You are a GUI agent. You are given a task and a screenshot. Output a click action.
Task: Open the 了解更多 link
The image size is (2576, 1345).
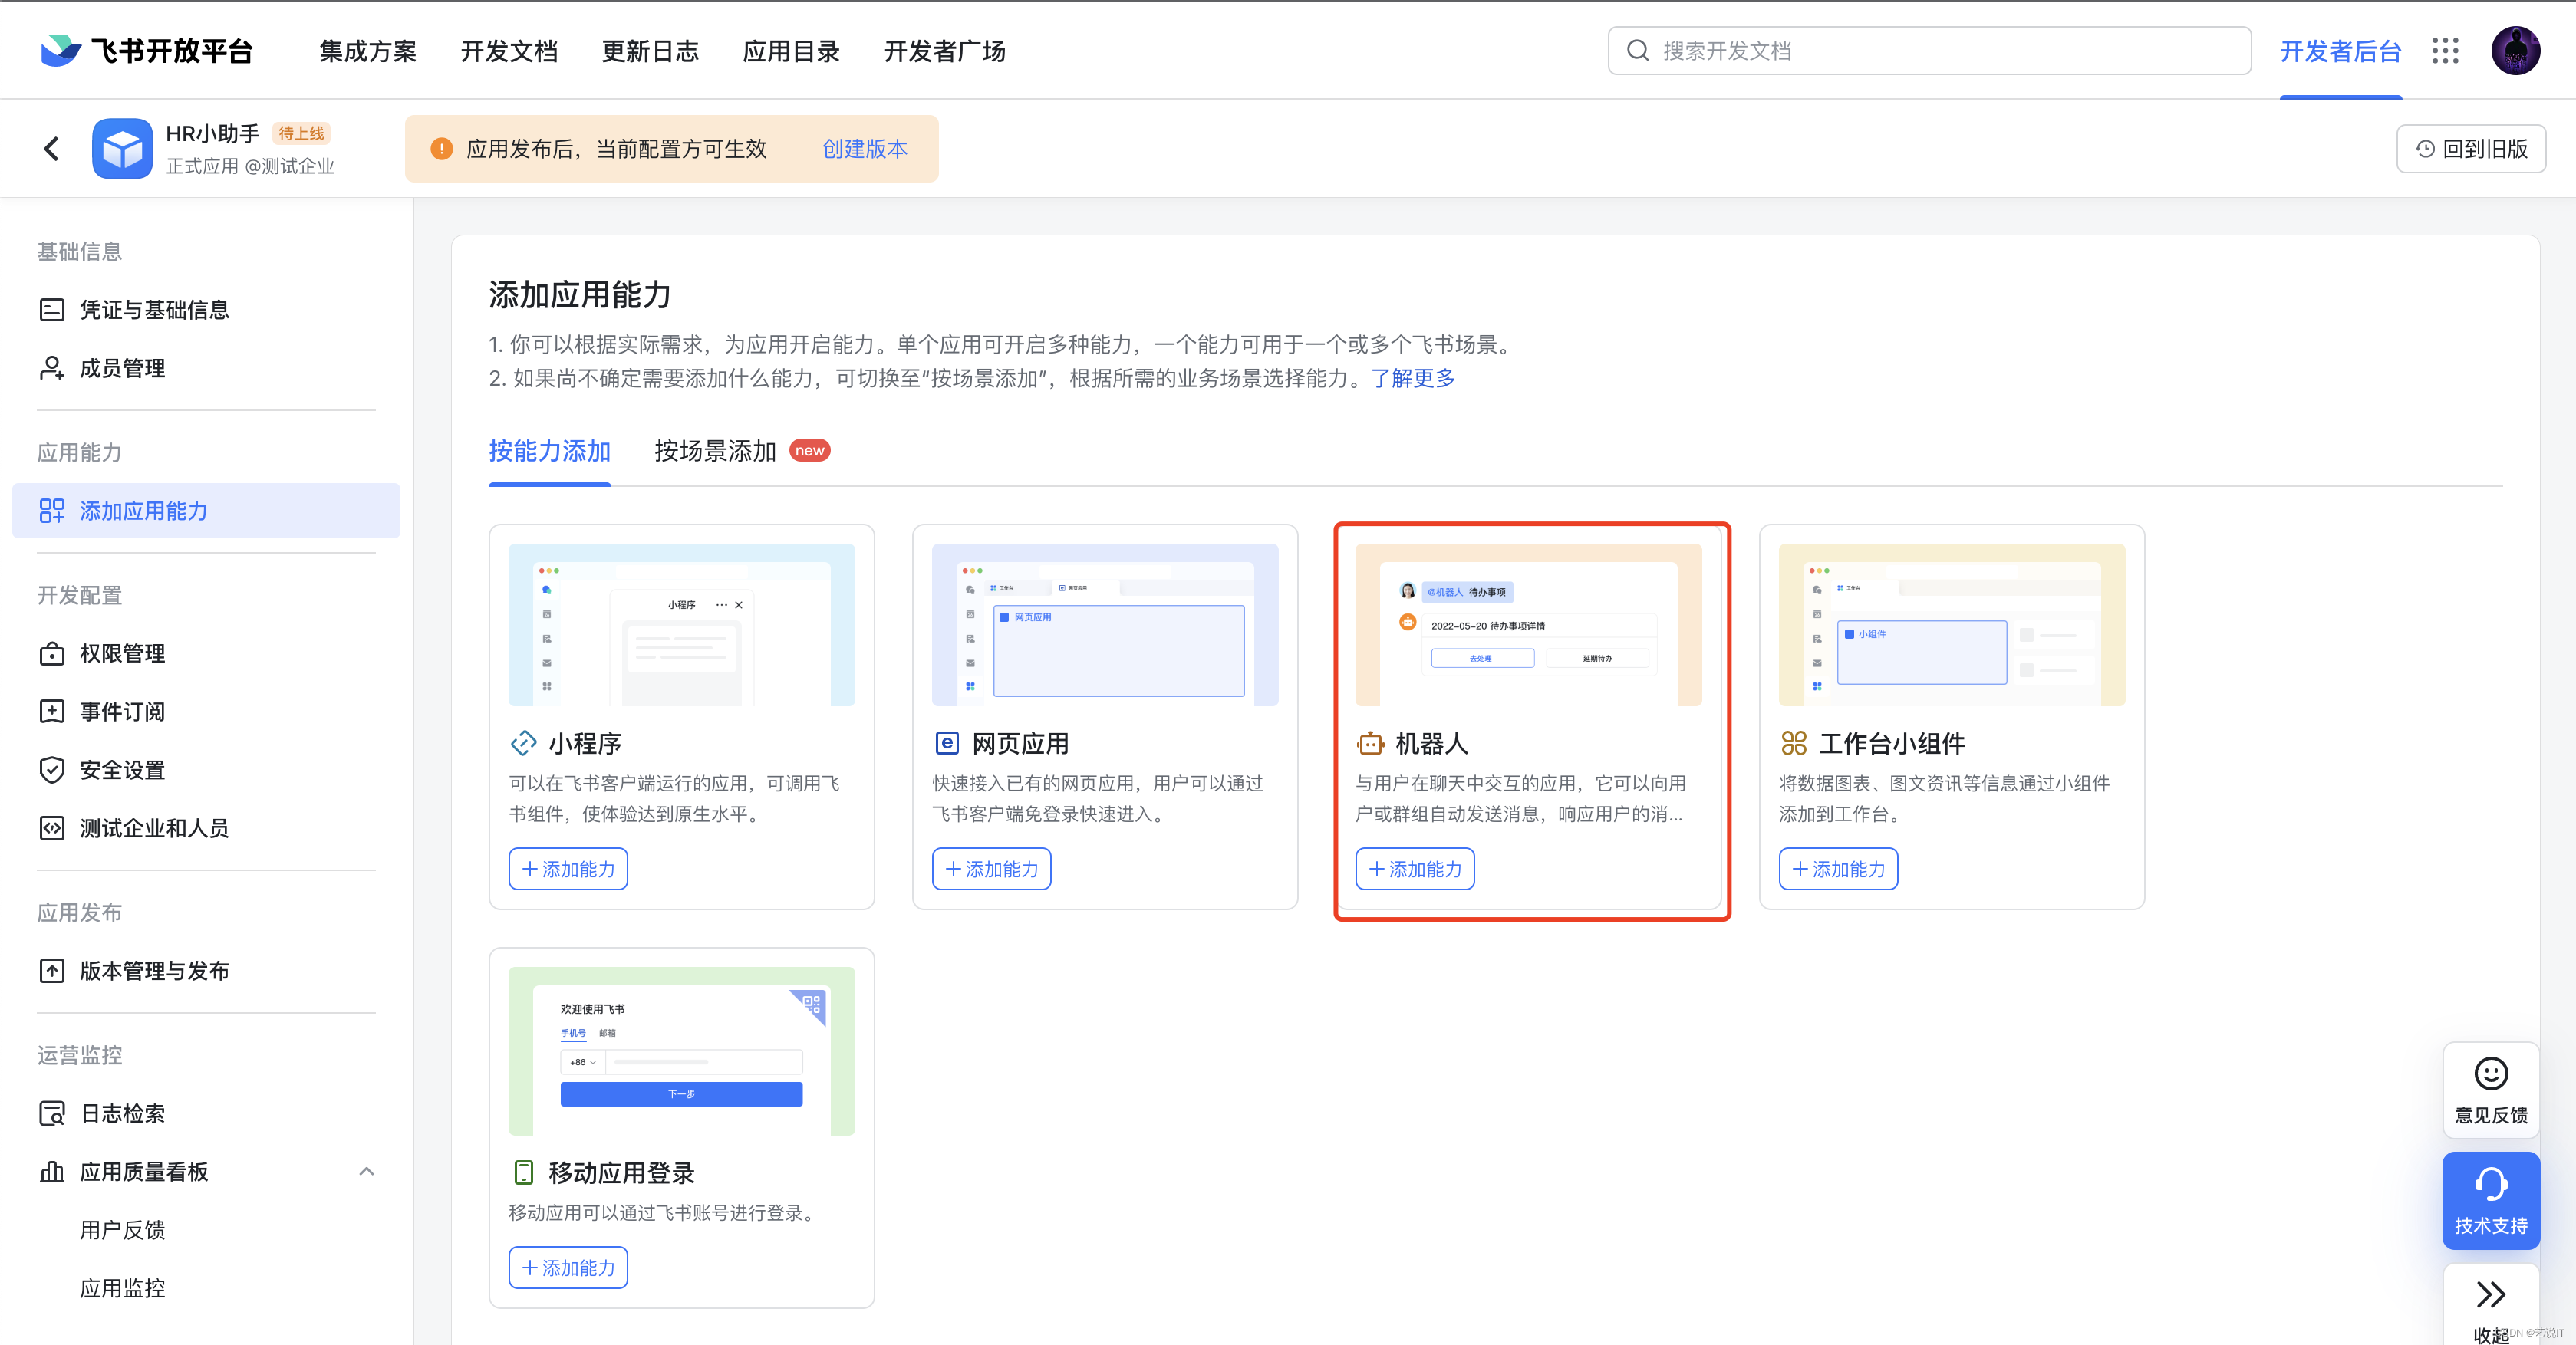1412,378
